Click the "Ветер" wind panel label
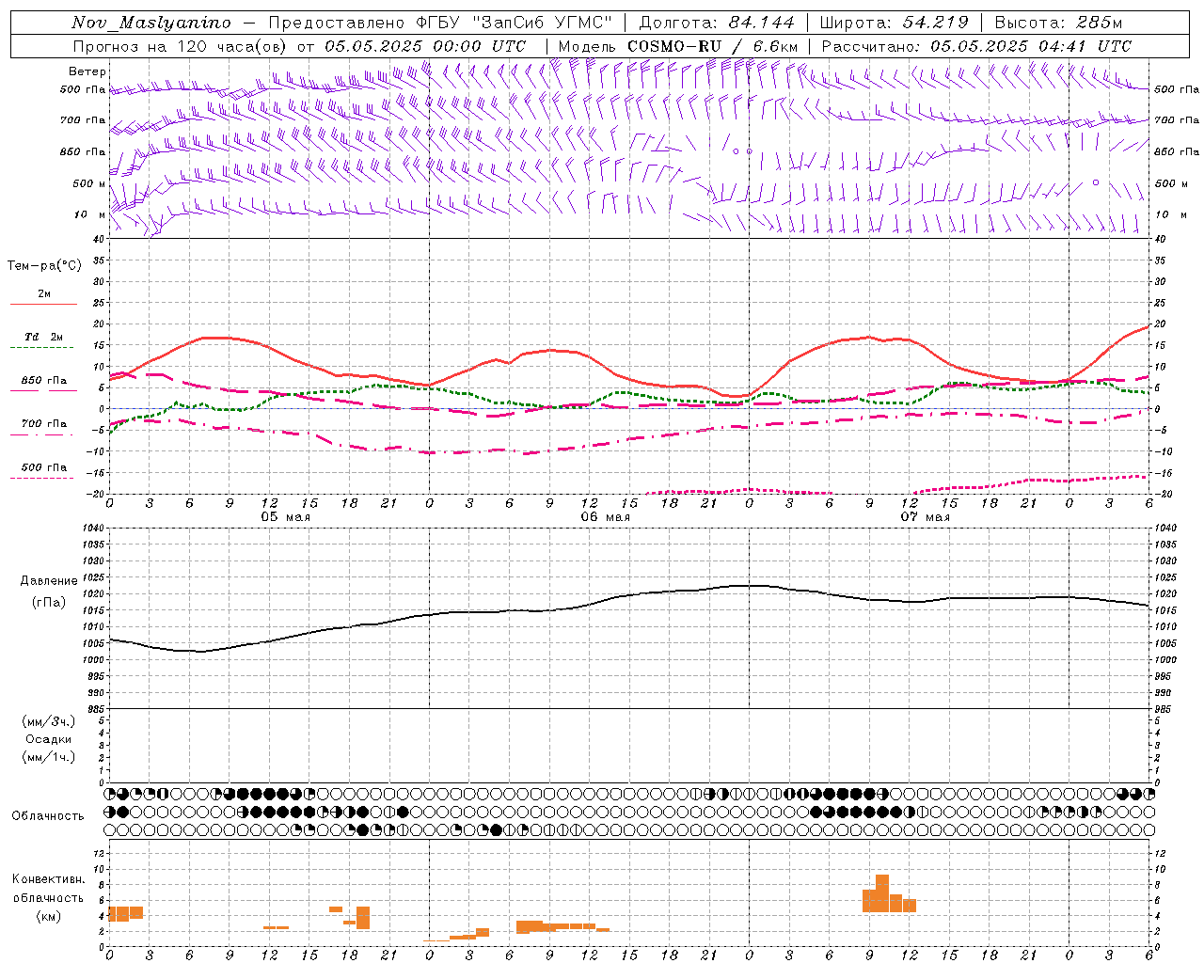1204x963 pixels. pos(87,71)
